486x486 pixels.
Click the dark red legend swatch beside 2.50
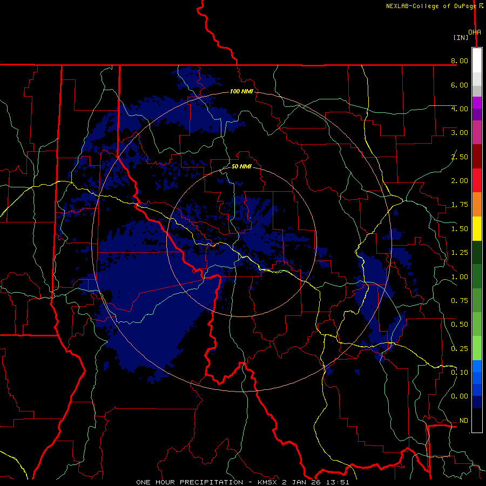tap(477, 157)
